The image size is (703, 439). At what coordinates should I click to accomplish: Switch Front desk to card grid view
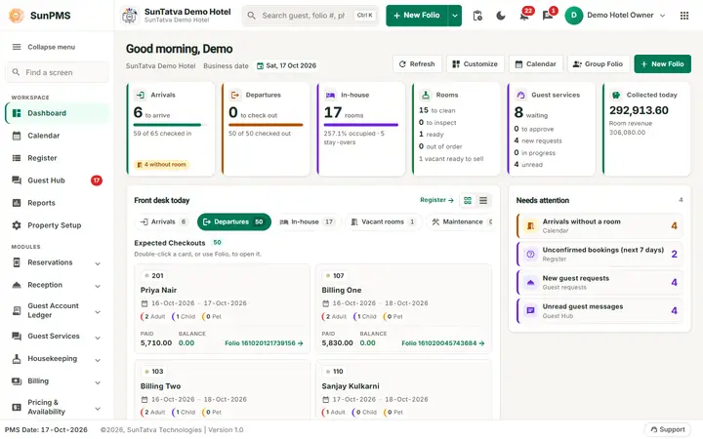(x=468, y=200)
